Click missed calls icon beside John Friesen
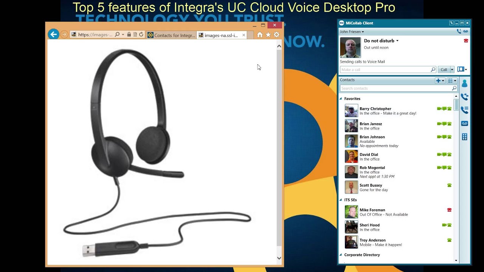 point(459,32)
